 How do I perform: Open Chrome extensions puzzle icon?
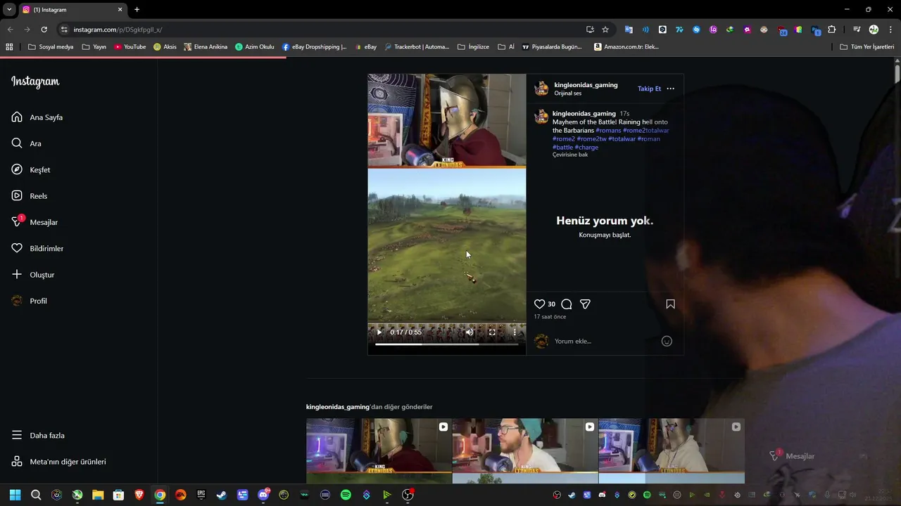[x=832, y=30]
